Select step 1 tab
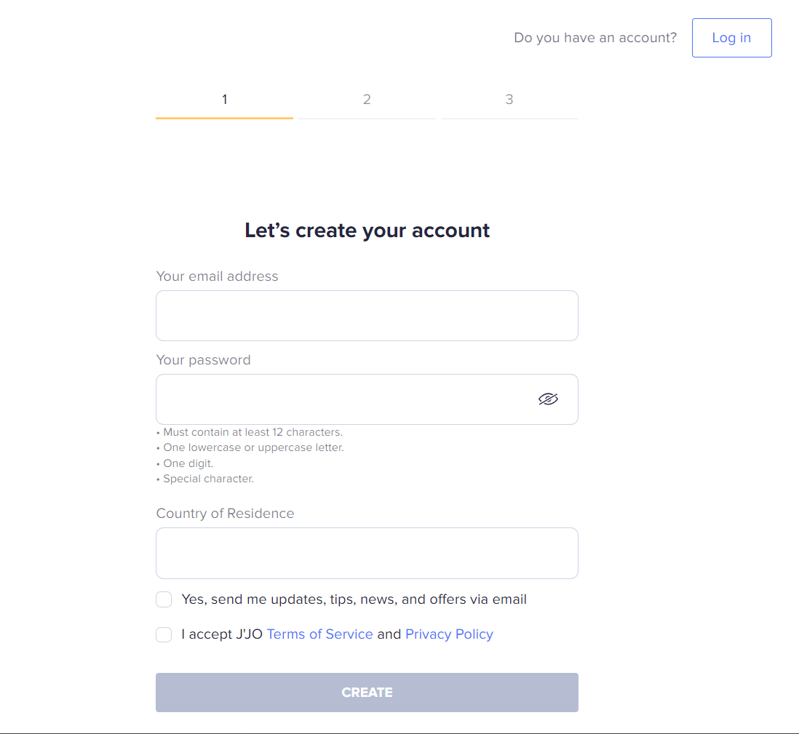 pos(224,100)
